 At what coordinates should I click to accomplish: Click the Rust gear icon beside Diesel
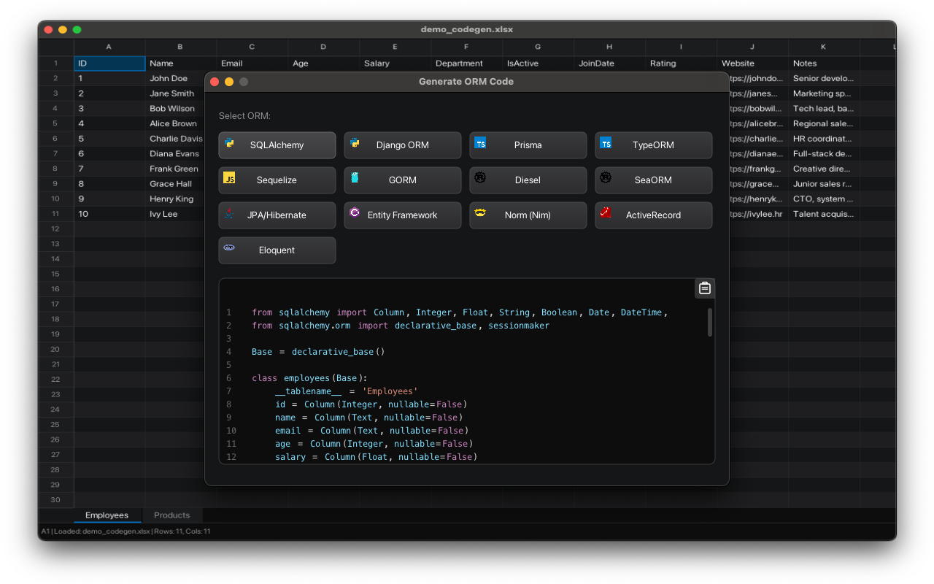coord(480,177)
